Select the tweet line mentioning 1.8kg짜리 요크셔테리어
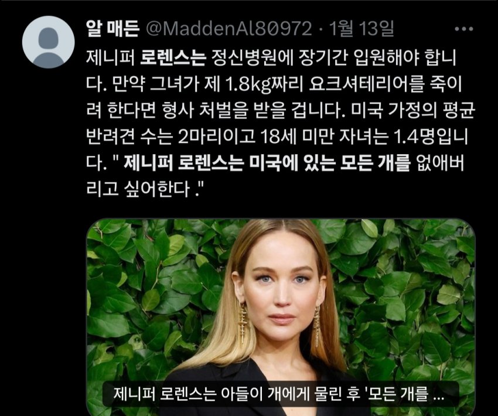This screenshot has width=498, height=416. [x=274, y=85]
